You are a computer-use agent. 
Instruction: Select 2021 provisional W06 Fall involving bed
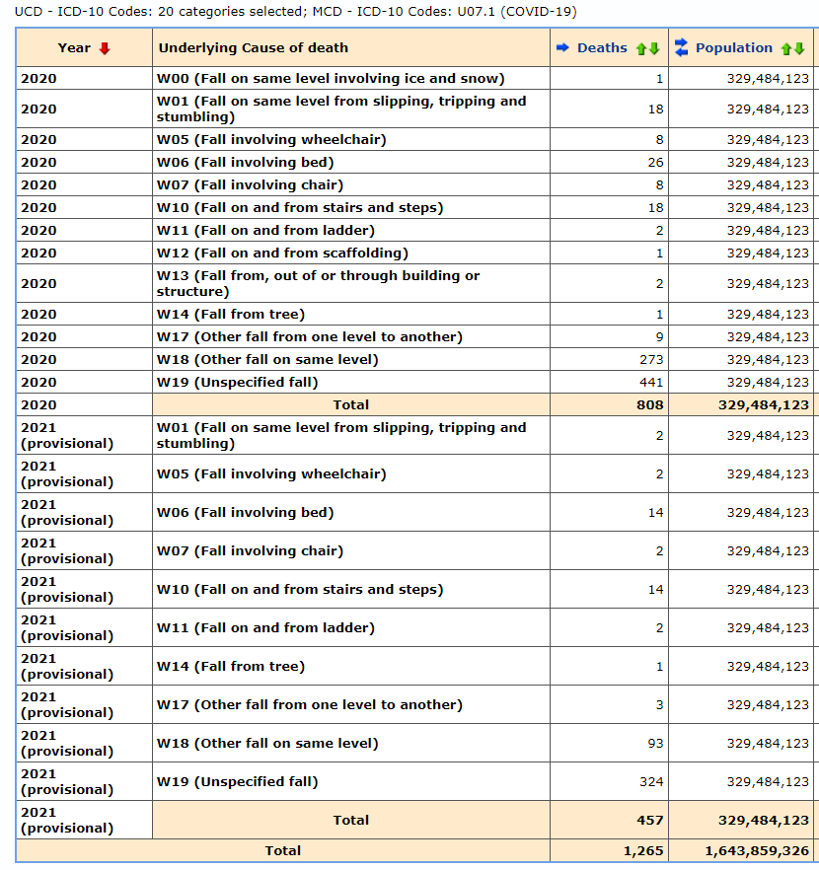[x=245, y=512]
